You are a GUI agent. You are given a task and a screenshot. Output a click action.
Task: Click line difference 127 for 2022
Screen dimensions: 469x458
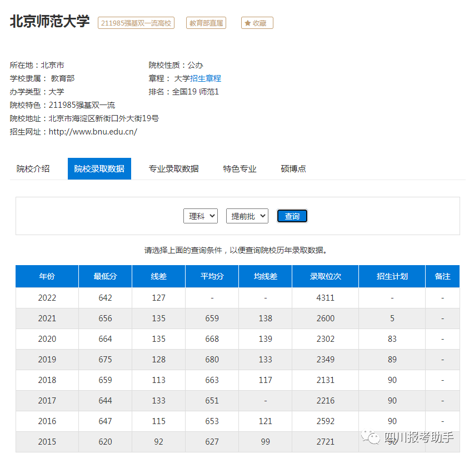[x=158, y=298]
